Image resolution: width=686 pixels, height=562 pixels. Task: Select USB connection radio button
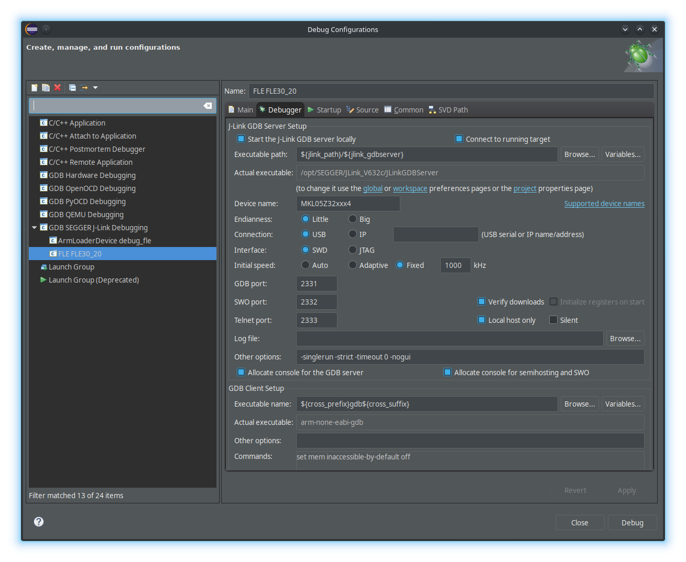[306, 234]
